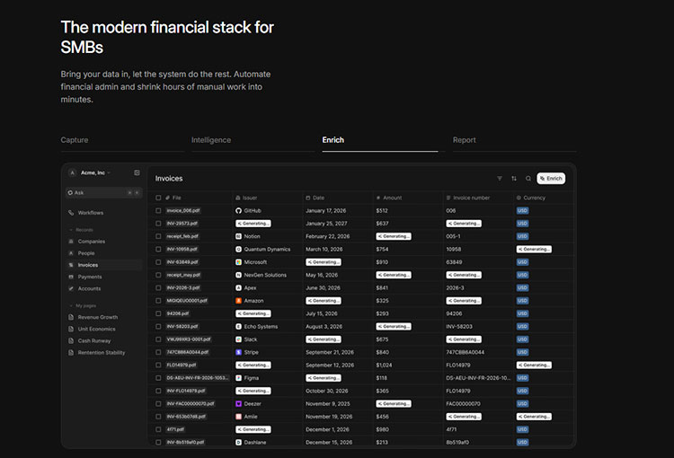The width and height of the screenshot is (674, 458).
Task: Collapse the My pages section
Action: (83, 306)
